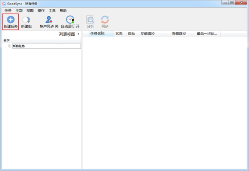Open the 视图 menu
Image resolution: width=249 pixels, height=171 pixels.
point(30,10)
